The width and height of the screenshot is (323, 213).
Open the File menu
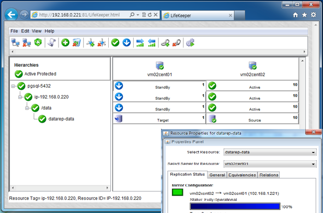pyautogui.click(x=14, y=31)
